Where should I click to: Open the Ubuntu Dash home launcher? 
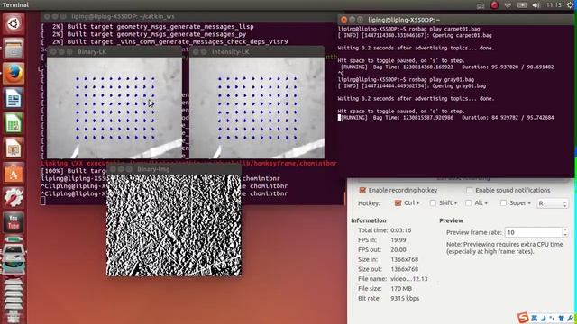pyautogui.click(x=14, y=24)
